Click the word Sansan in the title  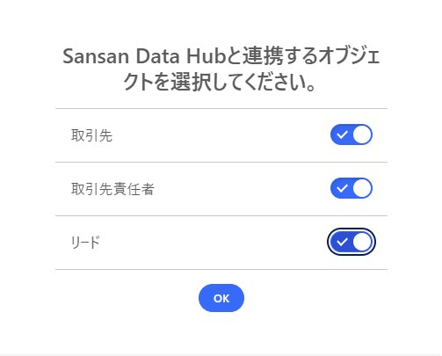[96, 56]
